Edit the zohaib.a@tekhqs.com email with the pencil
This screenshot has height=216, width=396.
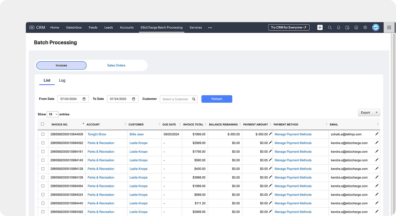click(x=377, y=134)
